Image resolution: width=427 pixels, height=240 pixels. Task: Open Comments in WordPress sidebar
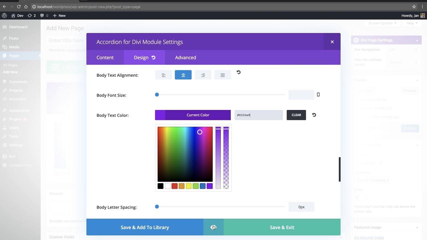tap(18, 82)
